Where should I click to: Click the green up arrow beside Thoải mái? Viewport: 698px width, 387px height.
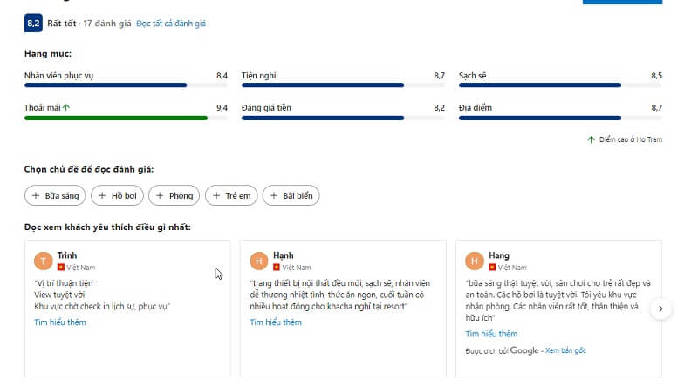point(66,107)
